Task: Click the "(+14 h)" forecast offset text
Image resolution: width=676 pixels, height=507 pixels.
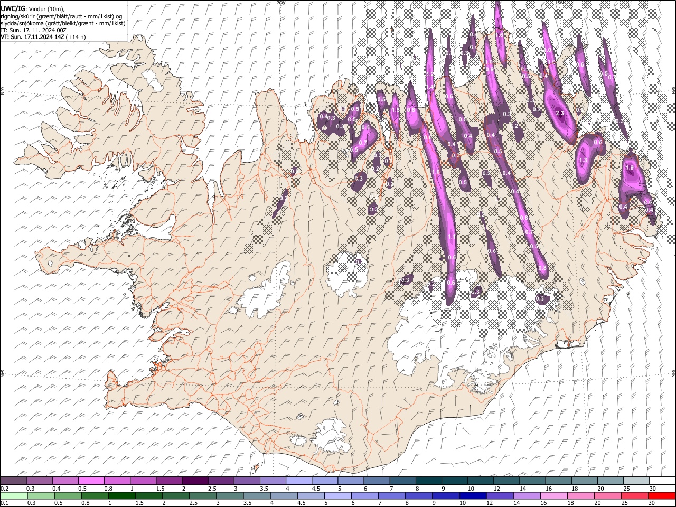Action: 76,37
